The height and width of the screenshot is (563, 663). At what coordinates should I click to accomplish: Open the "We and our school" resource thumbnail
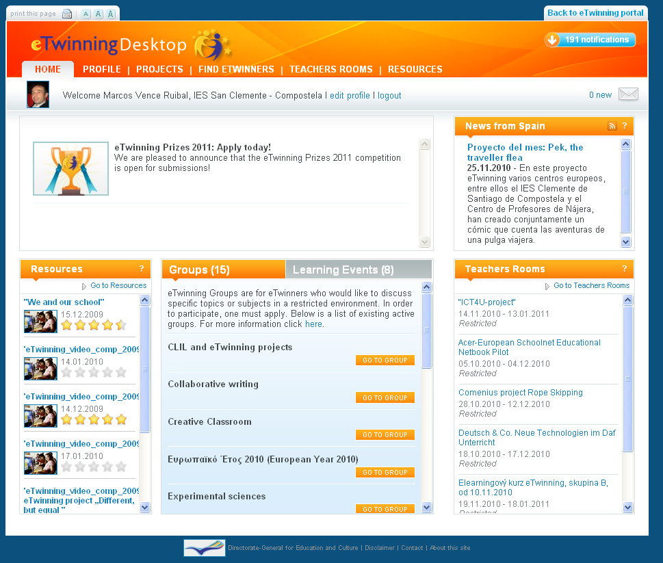pos(40,322)
